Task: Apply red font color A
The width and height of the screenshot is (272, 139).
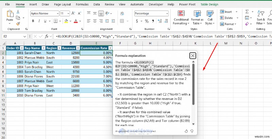Action: pyautogui.click(x=75, y=21)
